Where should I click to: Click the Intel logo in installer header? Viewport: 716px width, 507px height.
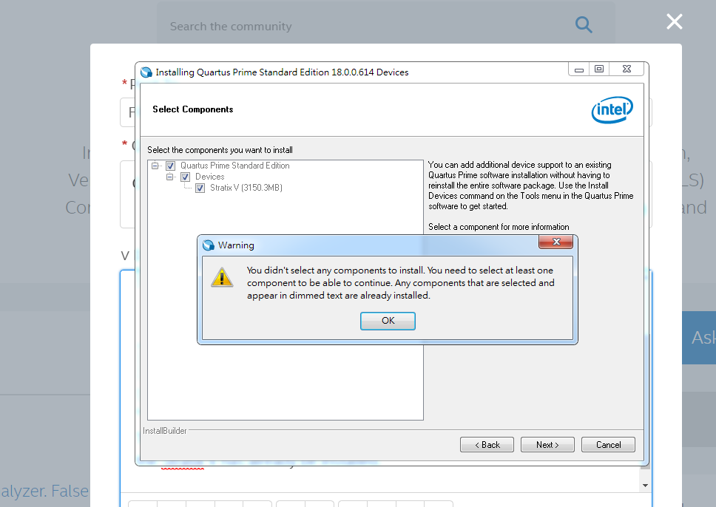612,111
